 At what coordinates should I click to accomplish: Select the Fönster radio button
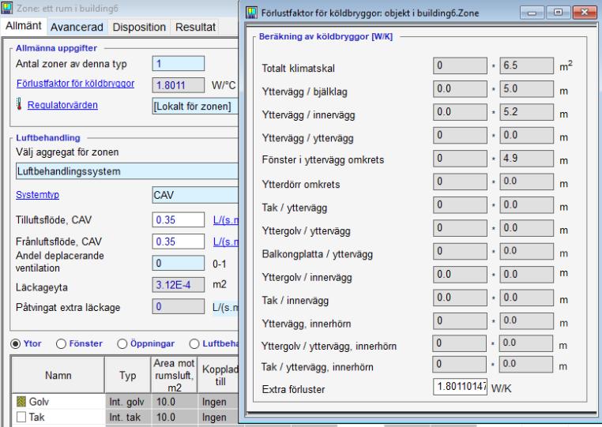61,344
